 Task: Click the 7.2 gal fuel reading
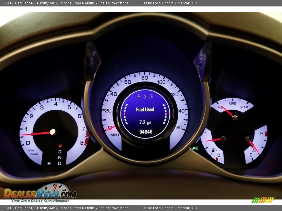point(145,122)
